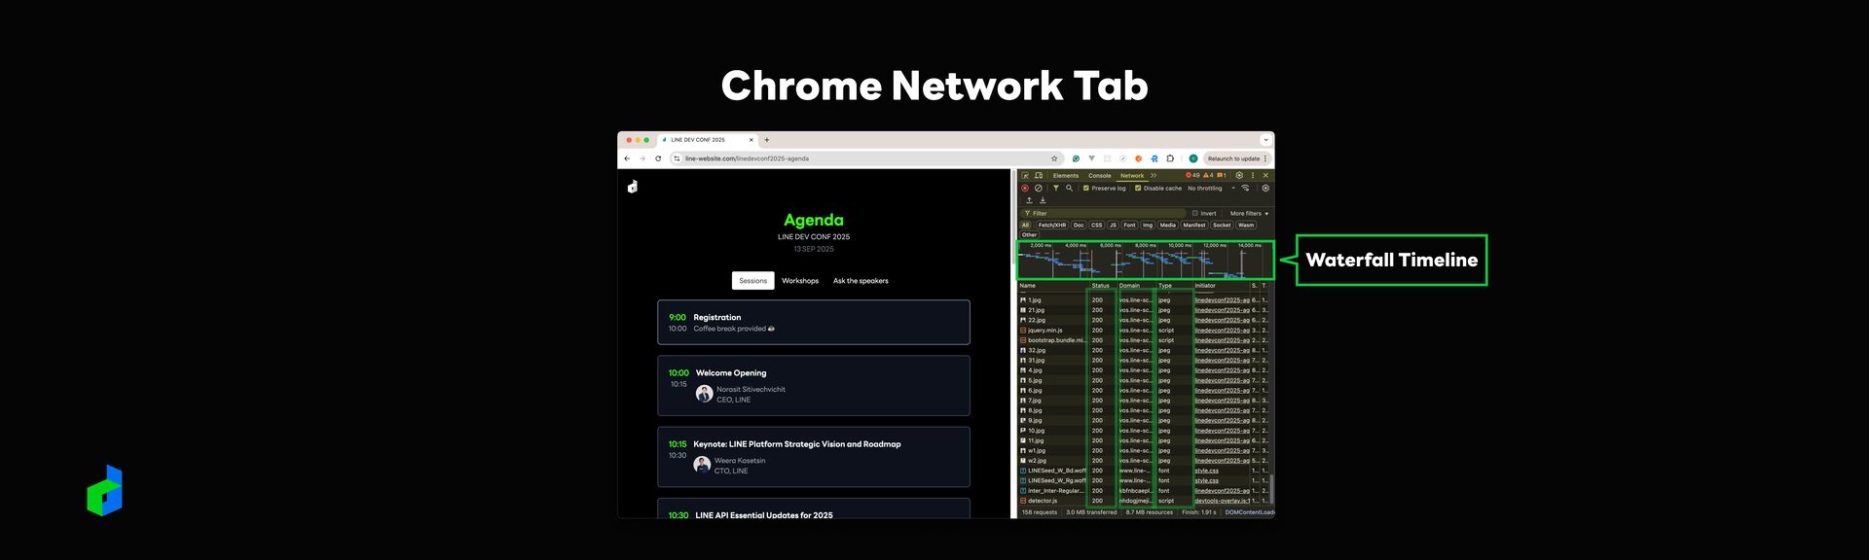
Task: Enable the Invert filter checkbox
Action: 1195,213
